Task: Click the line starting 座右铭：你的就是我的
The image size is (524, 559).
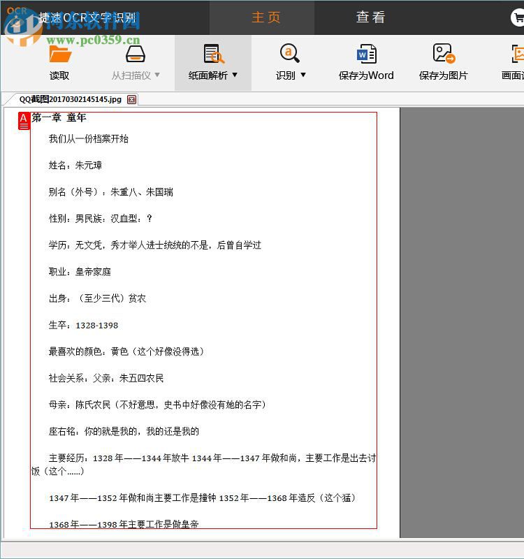Action: (124, 431)
